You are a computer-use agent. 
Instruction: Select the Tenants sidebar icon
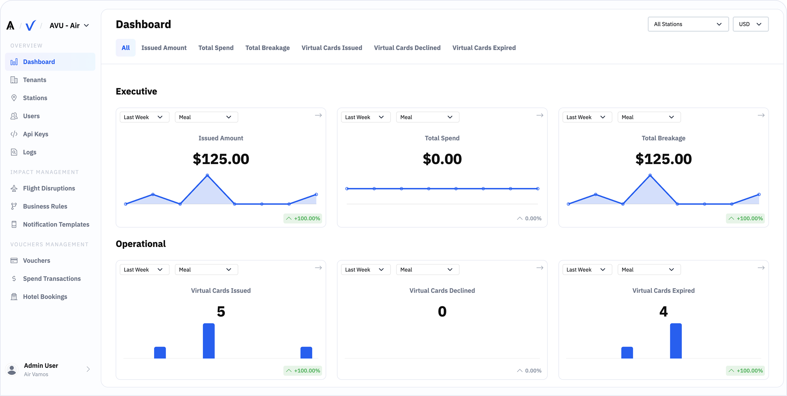(14, 80)
